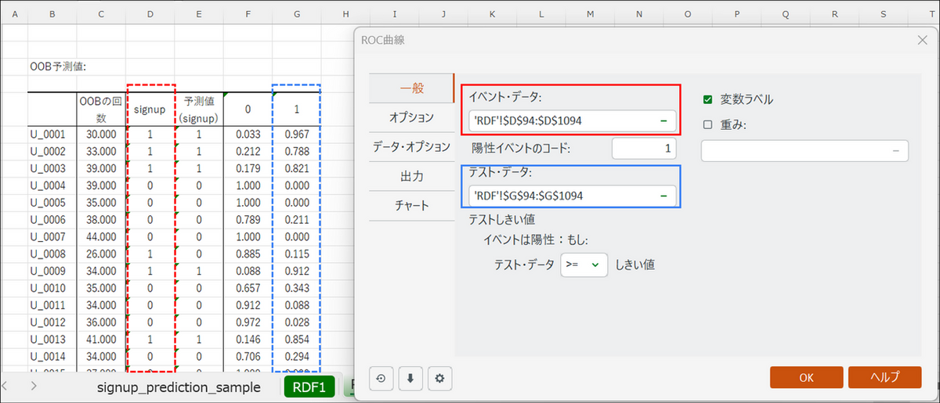Click the ヘルプ button

tap(884, 377)
